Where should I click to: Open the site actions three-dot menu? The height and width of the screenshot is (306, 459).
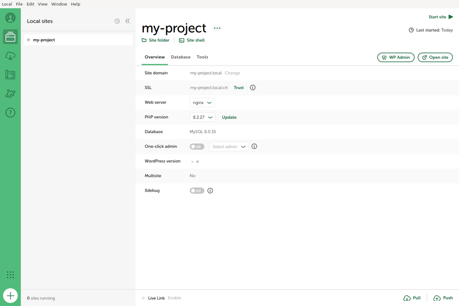pyautogui.click(x=217, y=28)
